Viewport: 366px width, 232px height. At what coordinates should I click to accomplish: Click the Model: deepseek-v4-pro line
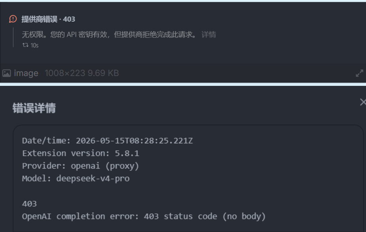point(76,178)
